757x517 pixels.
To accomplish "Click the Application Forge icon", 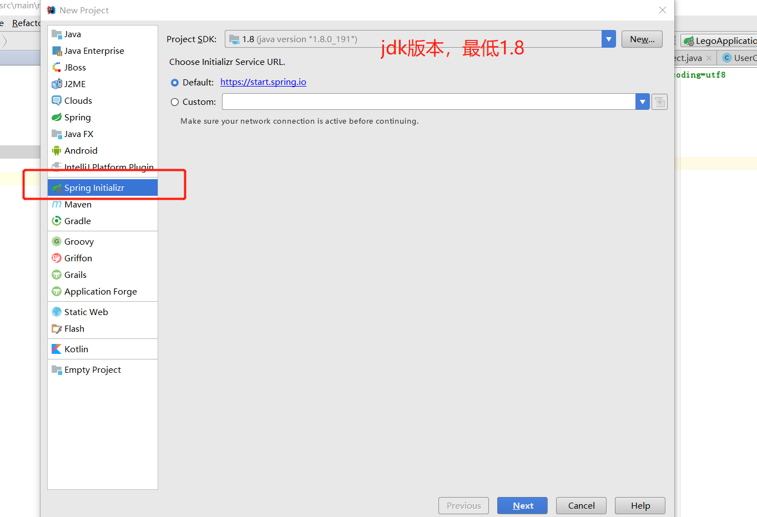I will pyautogui.click(x=57, y=292).
